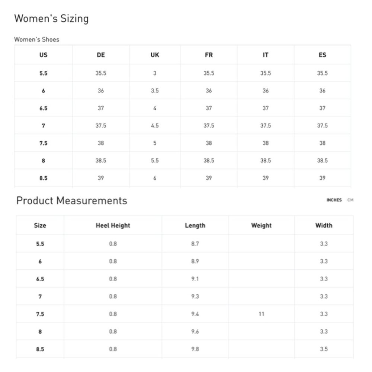Click the ES column header

323,55
